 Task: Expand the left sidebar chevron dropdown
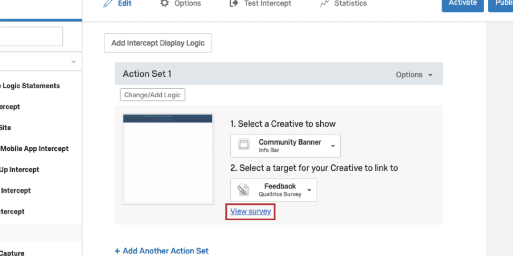pyautogui.click(x=73, y=62)
